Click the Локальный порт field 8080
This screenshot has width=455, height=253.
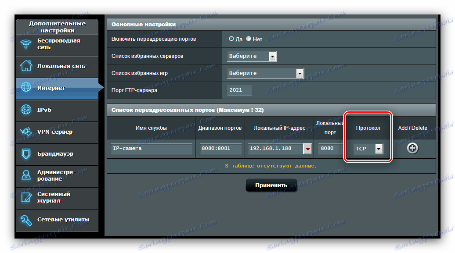coord(331,148)
